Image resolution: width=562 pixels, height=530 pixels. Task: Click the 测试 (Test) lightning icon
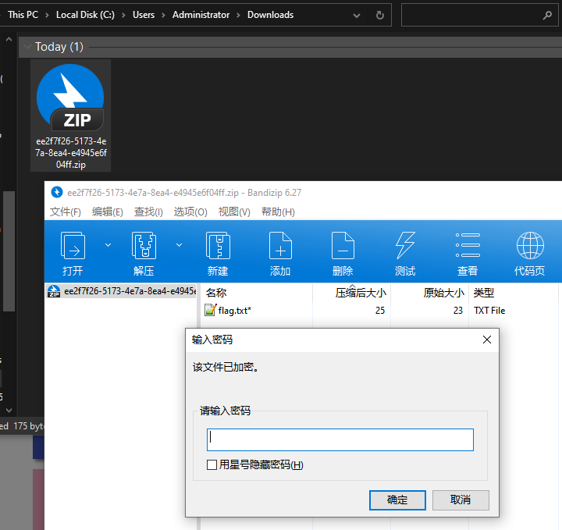click(x=405, y=246)
